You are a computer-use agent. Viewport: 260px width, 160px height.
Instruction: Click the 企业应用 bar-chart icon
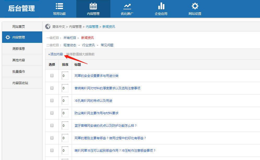tap(161, 6)
